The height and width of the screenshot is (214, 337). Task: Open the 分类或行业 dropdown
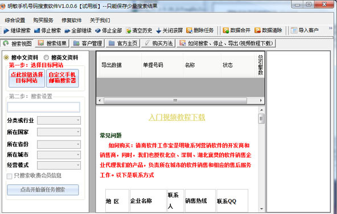pyautogui.click(x=59, y=120)
